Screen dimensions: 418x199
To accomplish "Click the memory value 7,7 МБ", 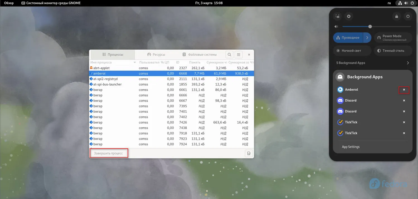I will pos(199,74).
